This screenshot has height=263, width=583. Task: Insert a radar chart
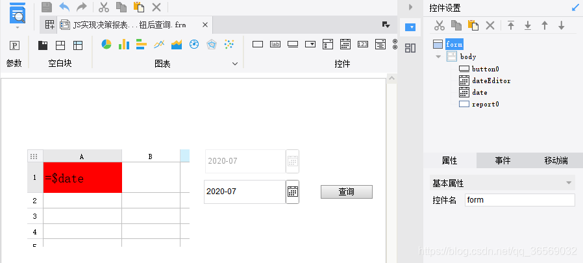tap(212, 44)
